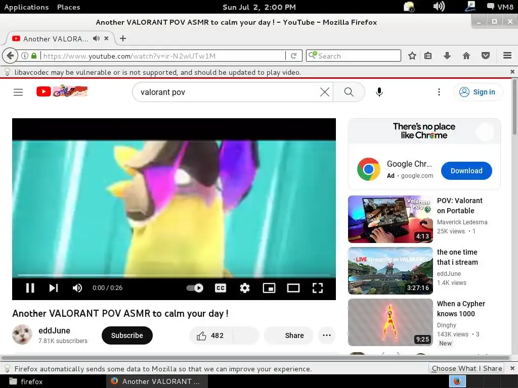Viewport: 518px width, 388px height.
Task: Open the Maverick Ledesma channel link
Action: tap(462, 222)
